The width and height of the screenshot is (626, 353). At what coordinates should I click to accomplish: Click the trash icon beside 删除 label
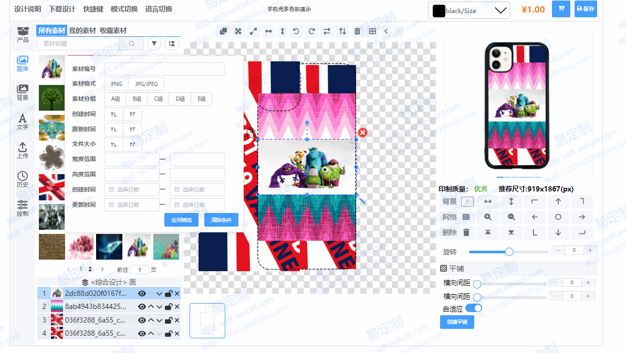(466, 232)
